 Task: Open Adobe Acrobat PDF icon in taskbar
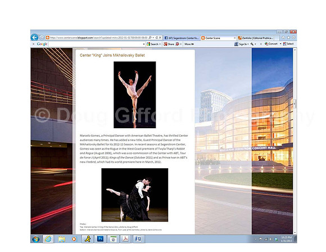click(125, 239)
